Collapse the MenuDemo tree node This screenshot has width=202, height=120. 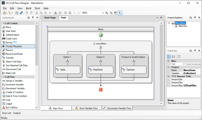(169, 23)
